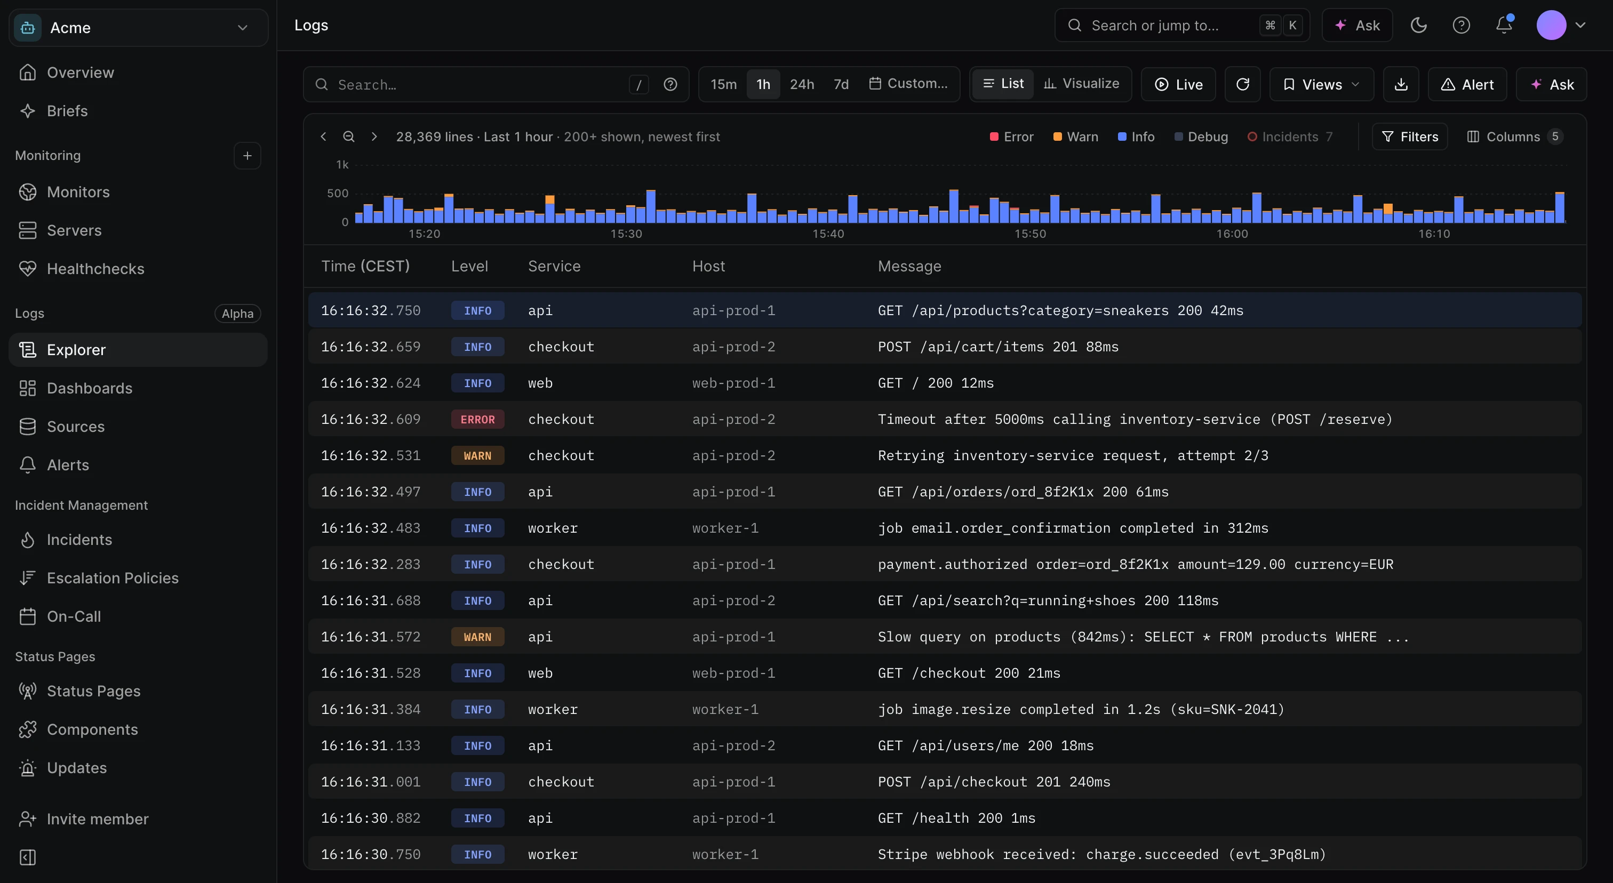Start Live tail mode
Viewport: 1613px width, 883px height.
pos(1178,84)
